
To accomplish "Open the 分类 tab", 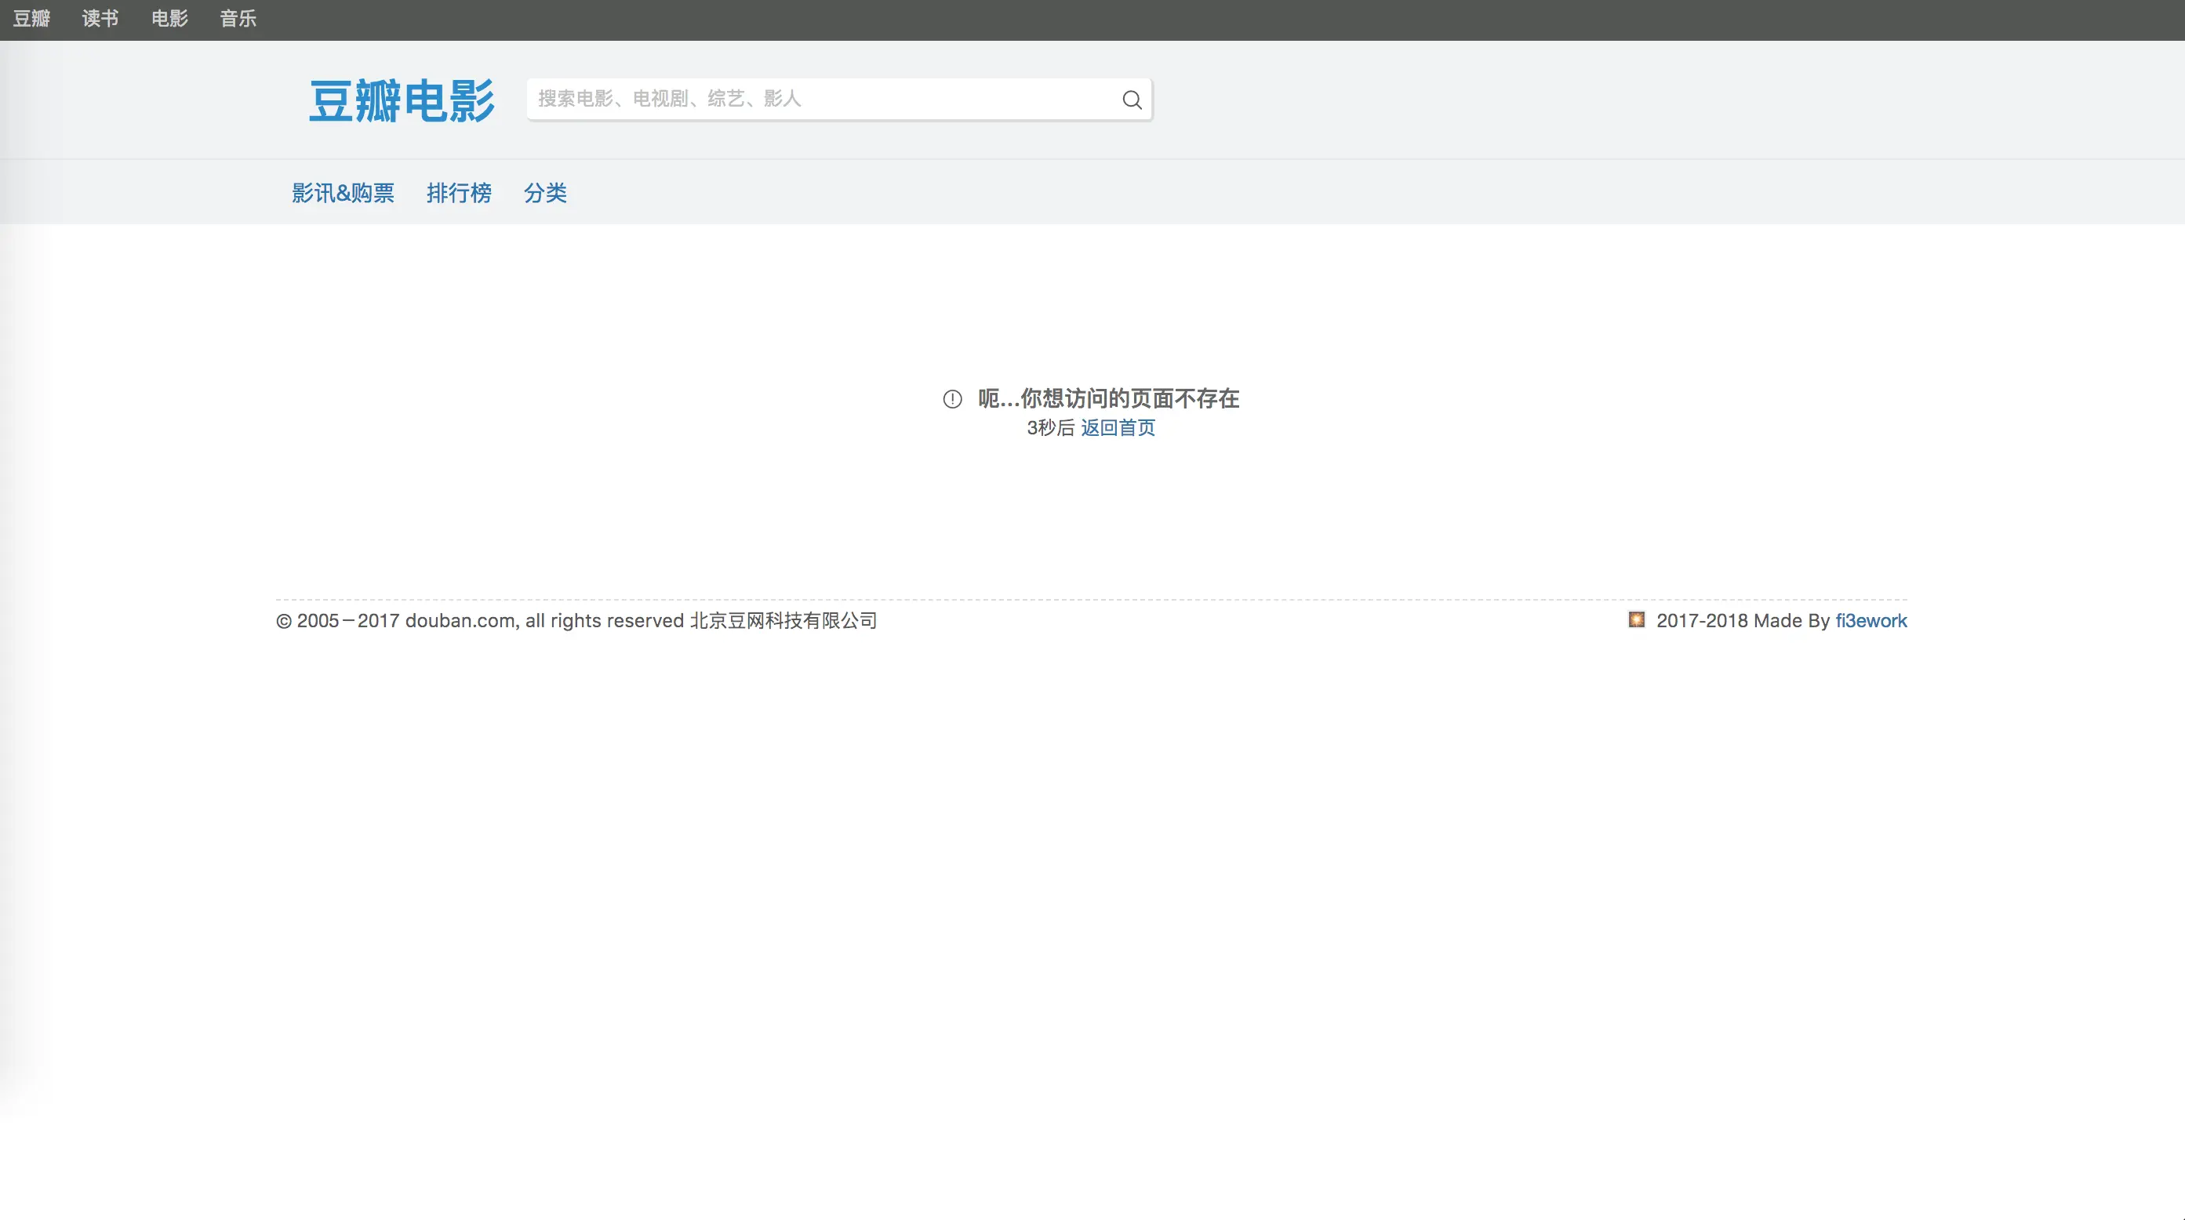I will click(544, 194).
